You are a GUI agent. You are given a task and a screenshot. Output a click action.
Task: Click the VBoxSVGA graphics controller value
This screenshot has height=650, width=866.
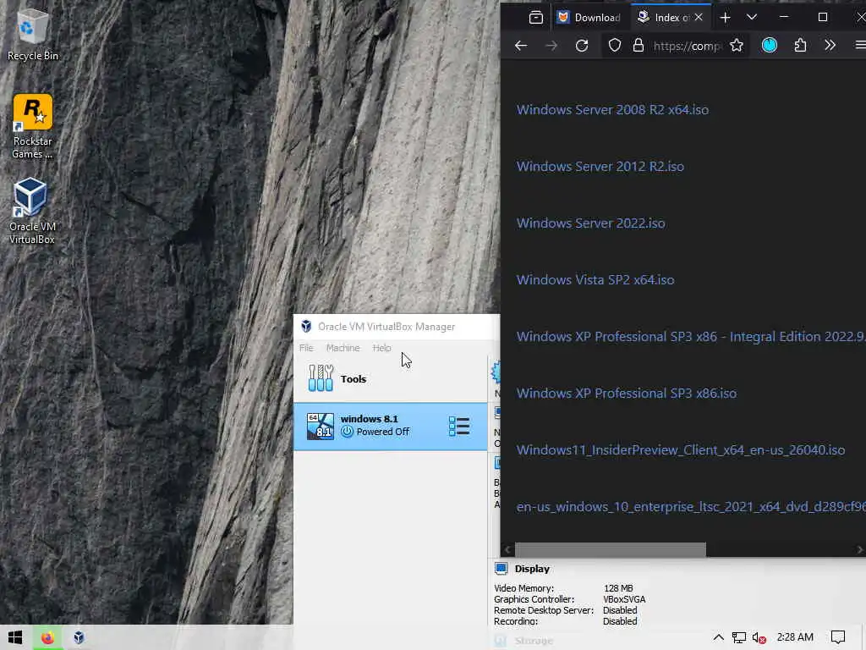[624, 599]
